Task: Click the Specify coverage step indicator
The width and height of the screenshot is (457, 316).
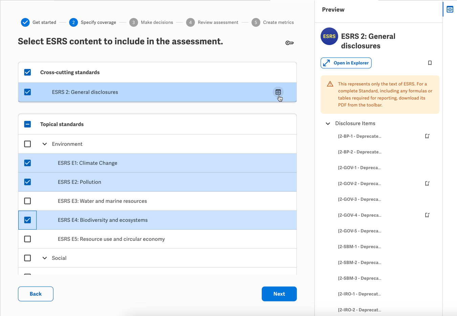Action: 74,22
